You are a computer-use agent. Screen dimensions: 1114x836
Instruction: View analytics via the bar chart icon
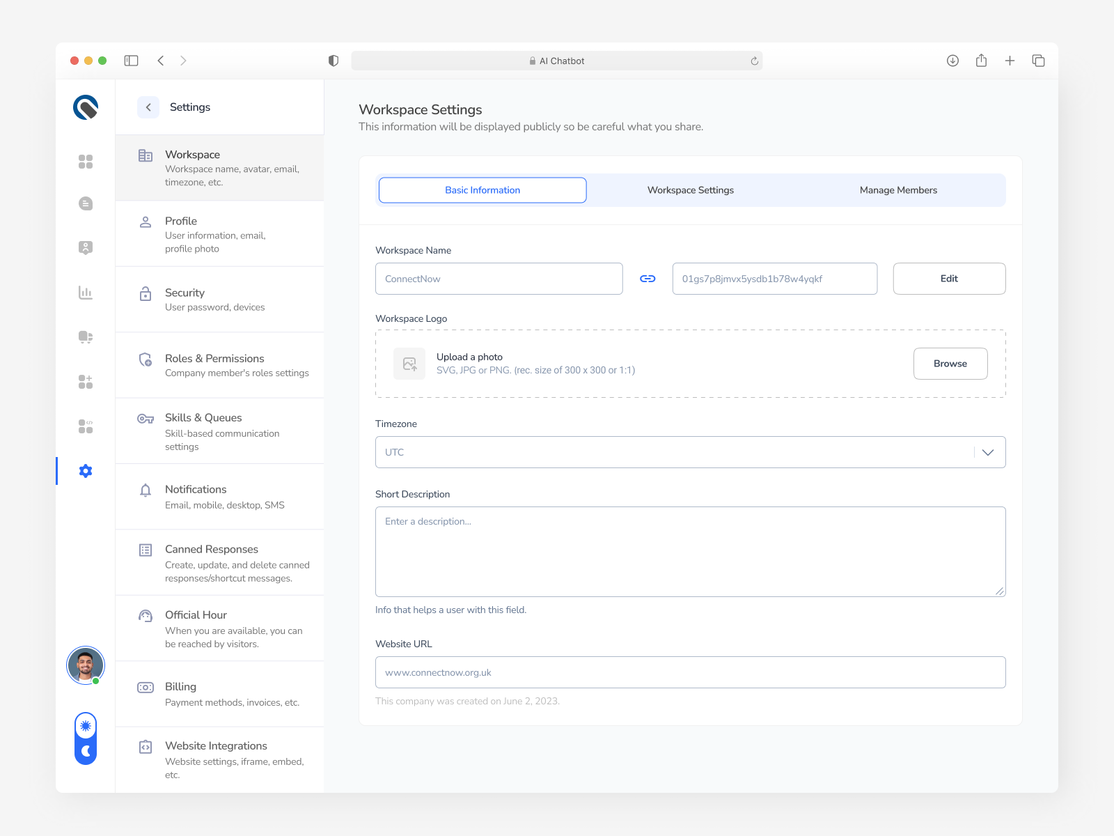click(x=85, y=293)
